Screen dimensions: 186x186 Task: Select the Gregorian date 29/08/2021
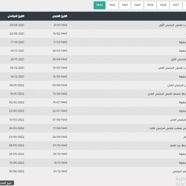tap(17, 25)
